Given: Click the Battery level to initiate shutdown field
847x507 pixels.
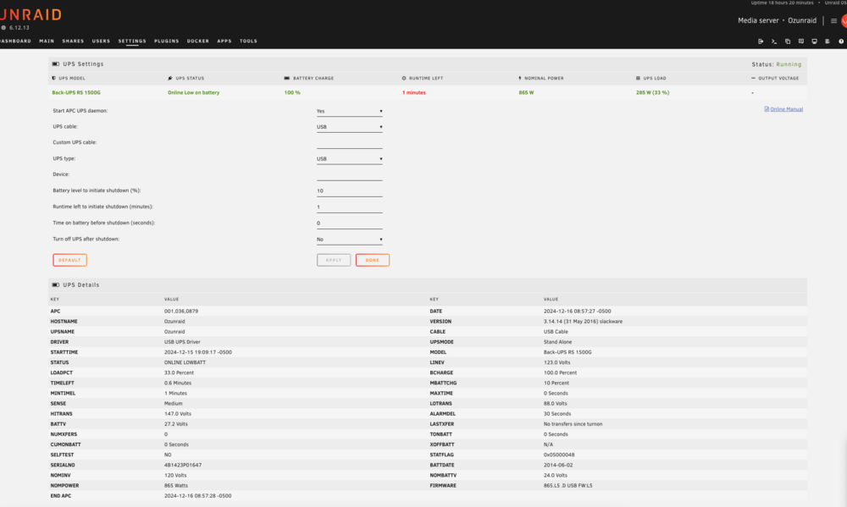Looking at the screenshot, I should 350,191.
